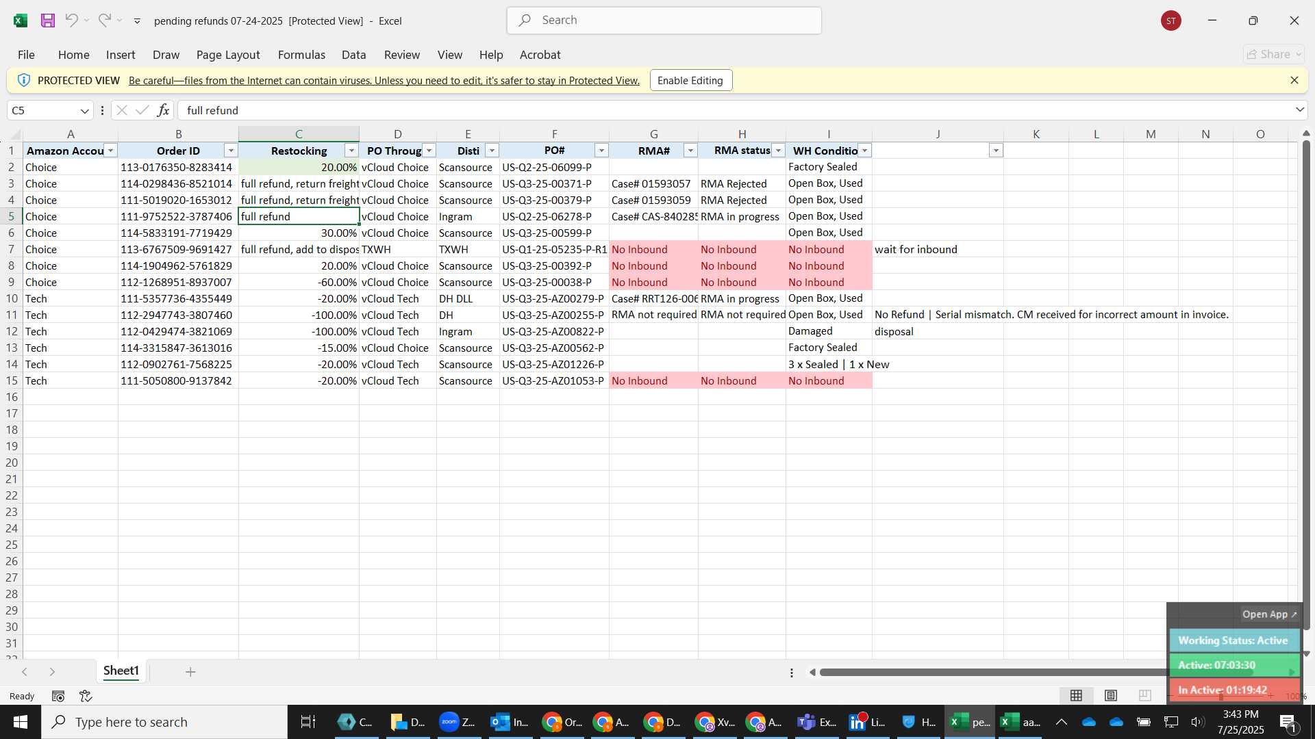Viewport: 1315px width, 739px height.
Task: Open the Acrobat ribbon tab
Action: (x=540, y=55)
